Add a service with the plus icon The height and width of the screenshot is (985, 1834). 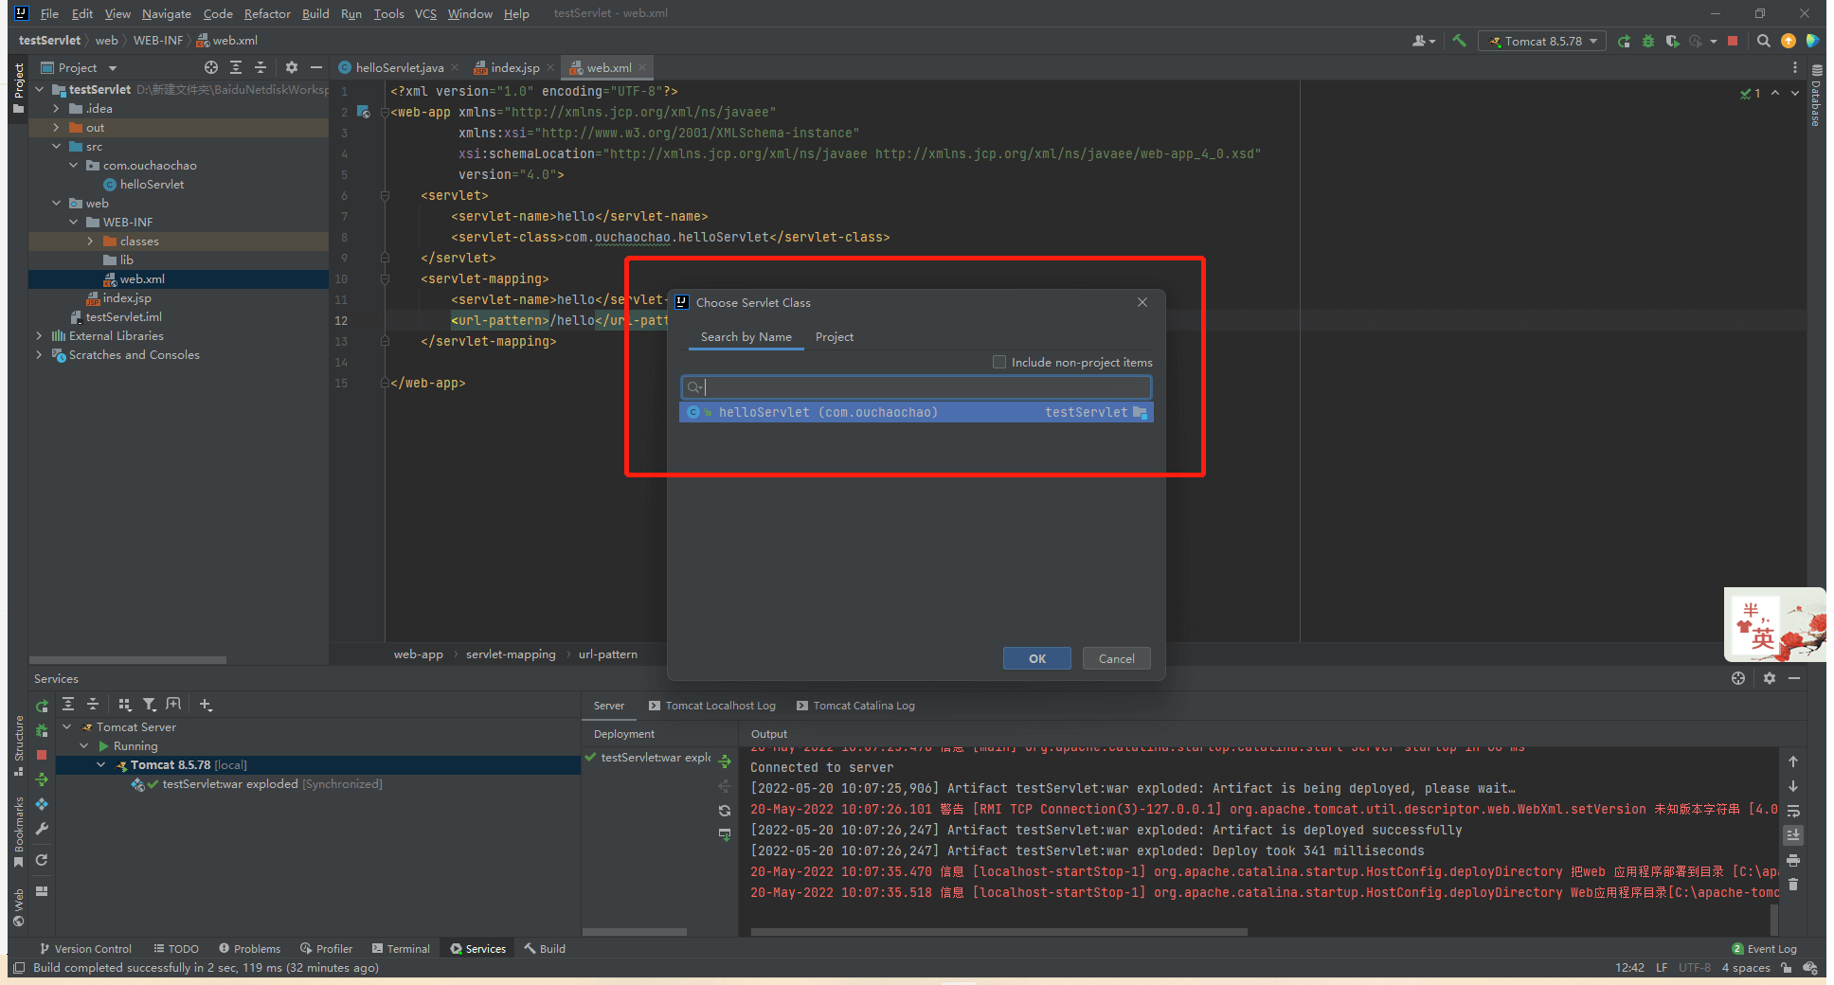click(206, 705)
